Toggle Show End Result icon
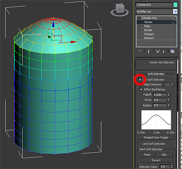 (149, 51)
